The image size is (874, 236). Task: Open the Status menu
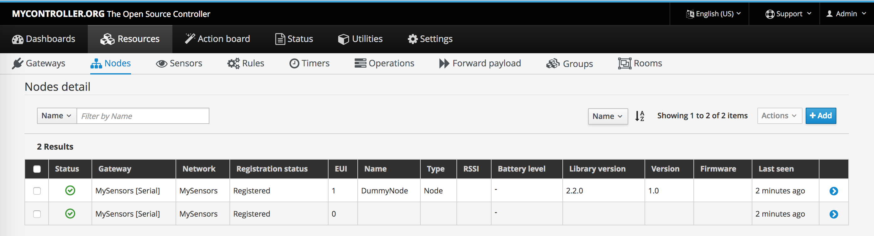(x=294, y=39)
